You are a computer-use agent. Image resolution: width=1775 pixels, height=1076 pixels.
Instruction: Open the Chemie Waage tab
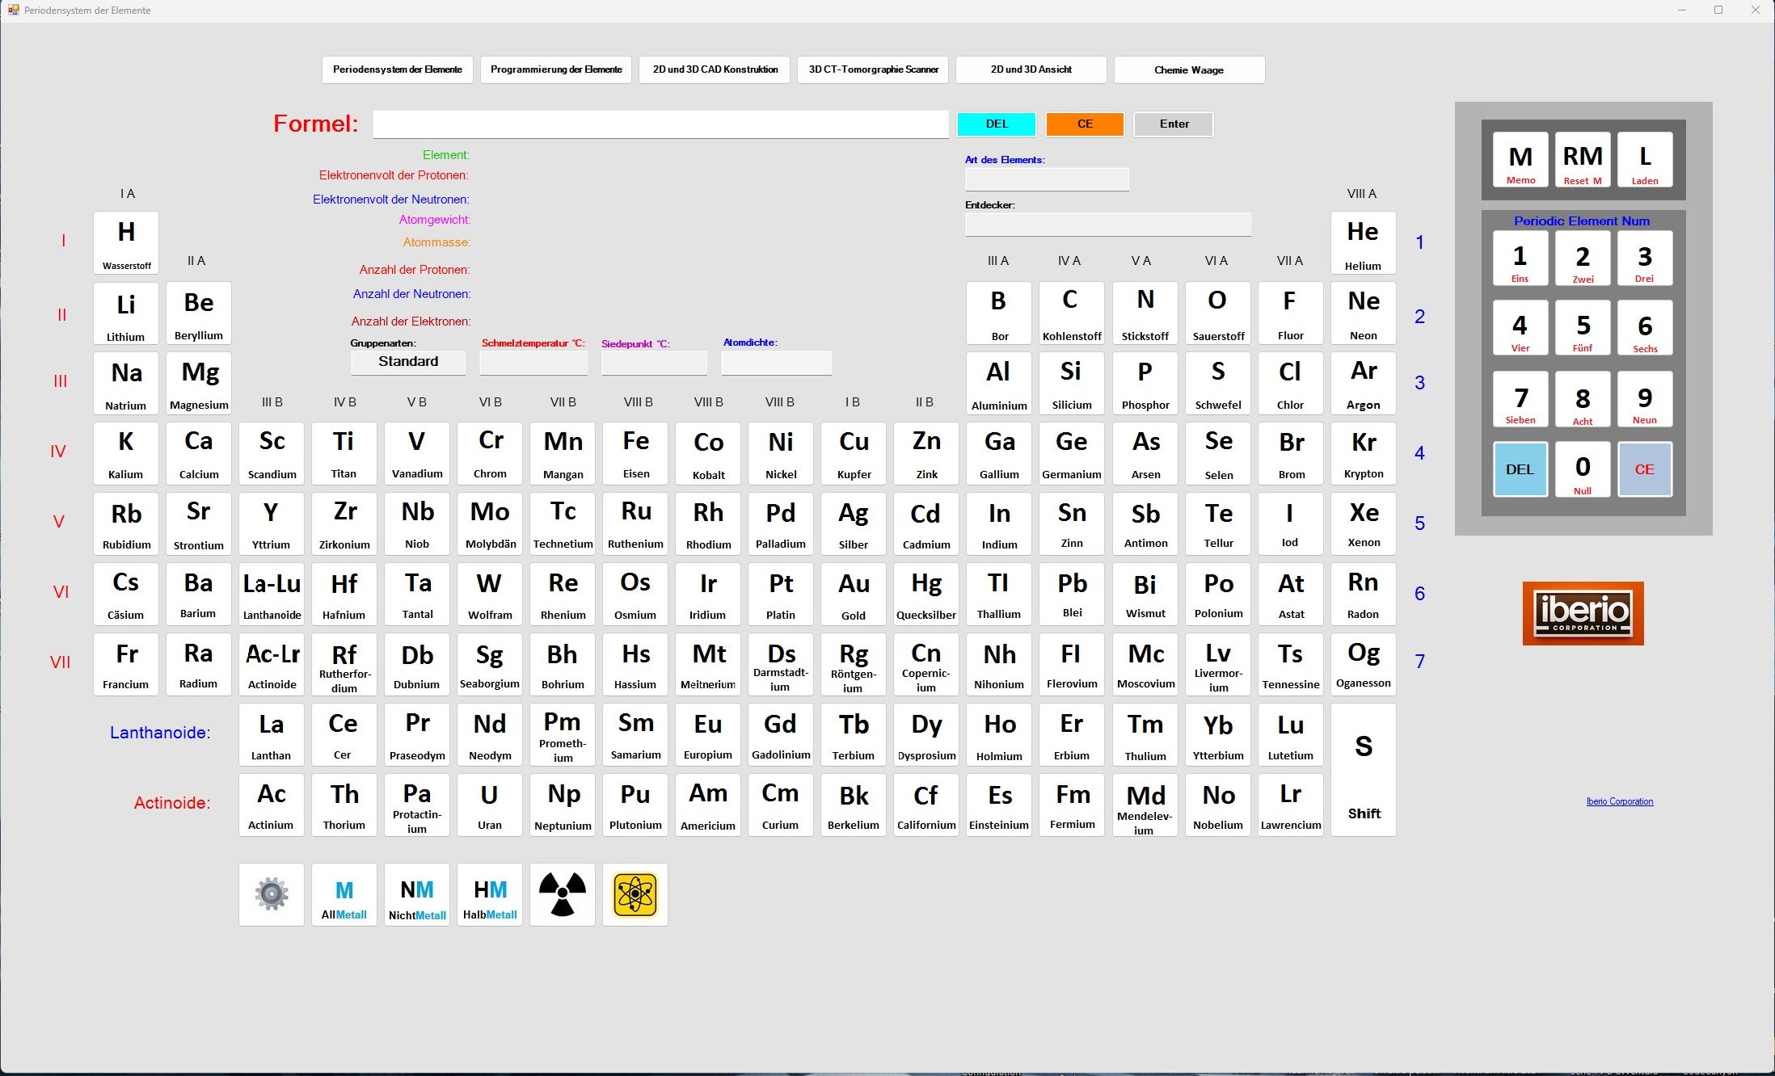(x=1189, y=70)
